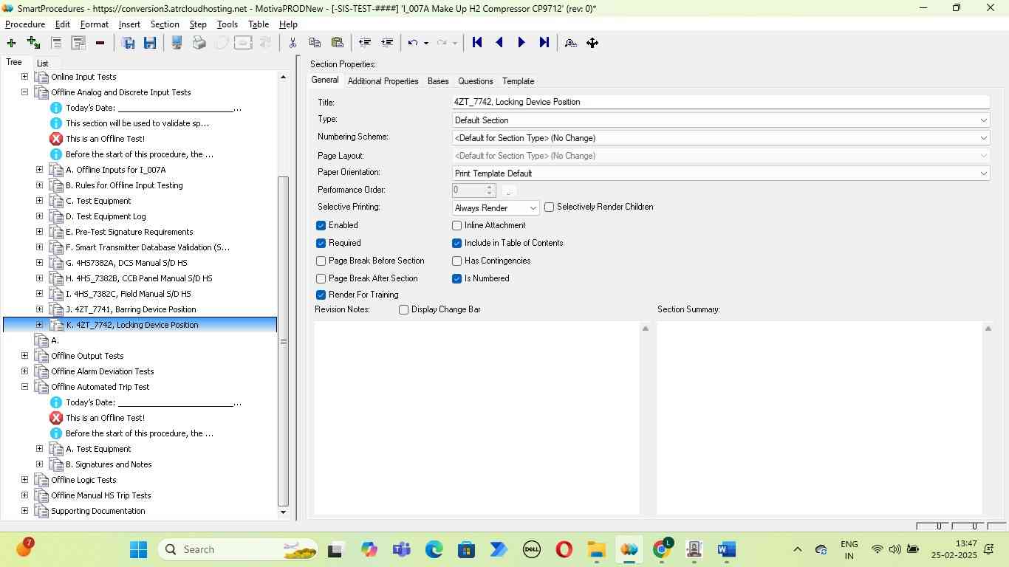The image size is (1009, 567).
Task: Click the Title input field
Action: pyautogui.click(x=720, y=103)
